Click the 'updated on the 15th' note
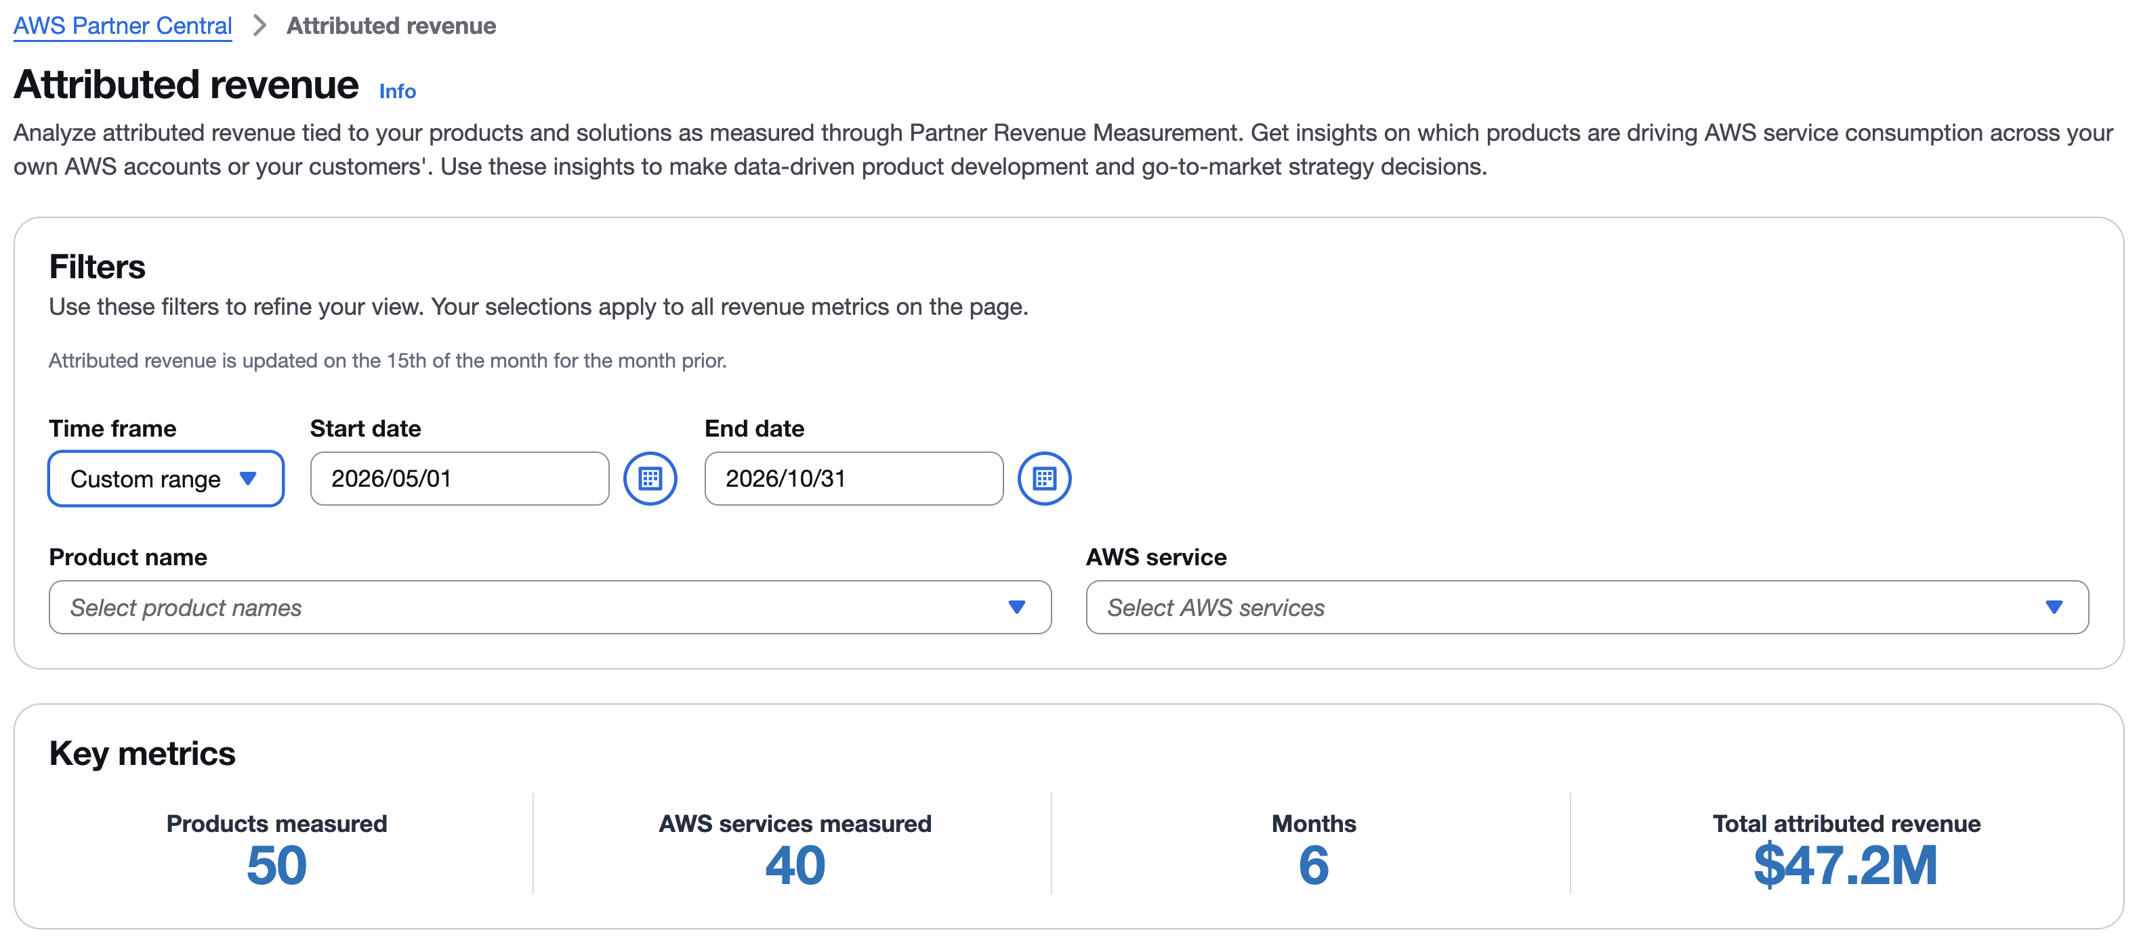 (388, 360)
